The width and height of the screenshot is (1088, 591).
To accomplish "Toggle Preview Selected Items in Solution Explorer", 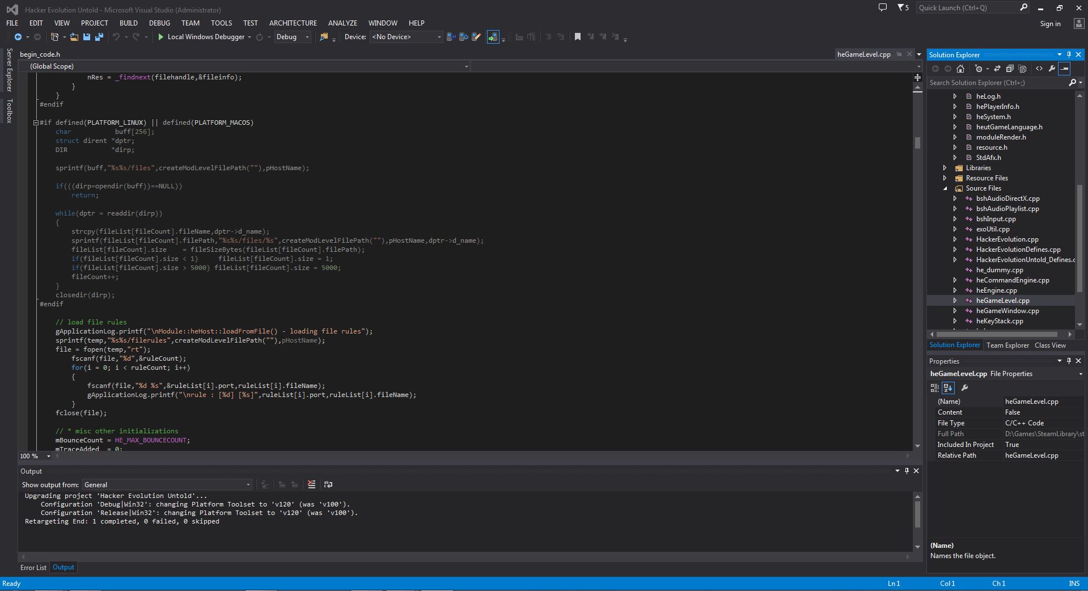I will coord(1065,69).
